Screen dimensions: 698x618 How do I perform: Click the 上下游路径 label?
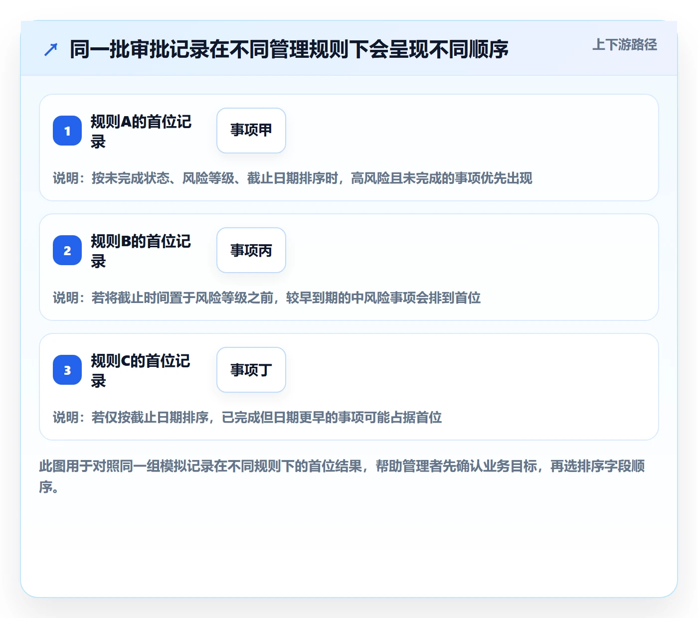625,45
